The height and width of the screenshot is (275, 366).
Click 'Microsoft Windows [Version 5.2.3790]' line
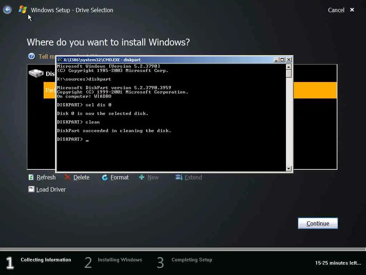coord(109,66)
